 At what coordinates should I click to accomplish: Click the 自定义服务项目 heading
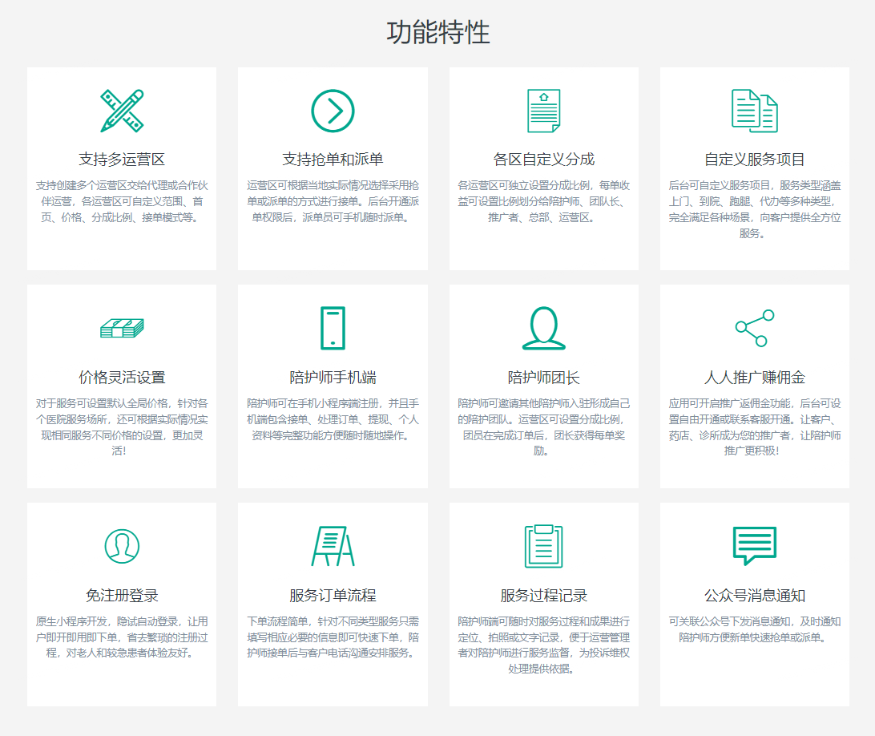(754, 160)
